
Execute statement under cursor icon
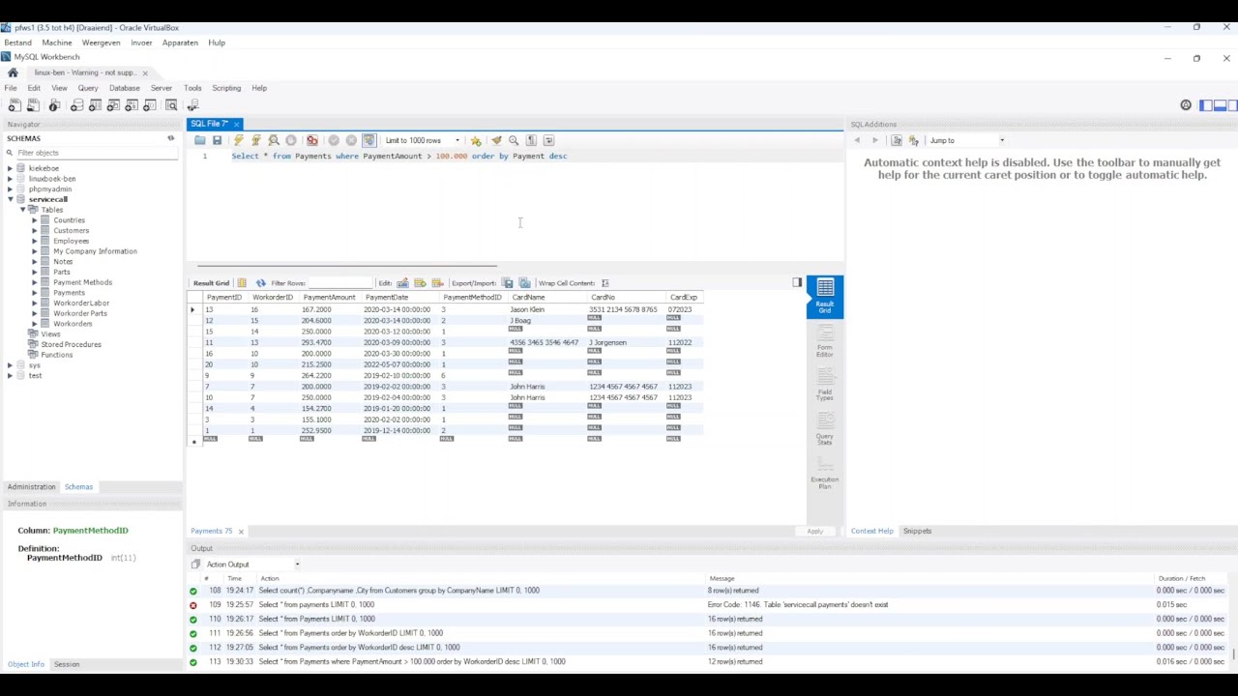click(256, 140)
